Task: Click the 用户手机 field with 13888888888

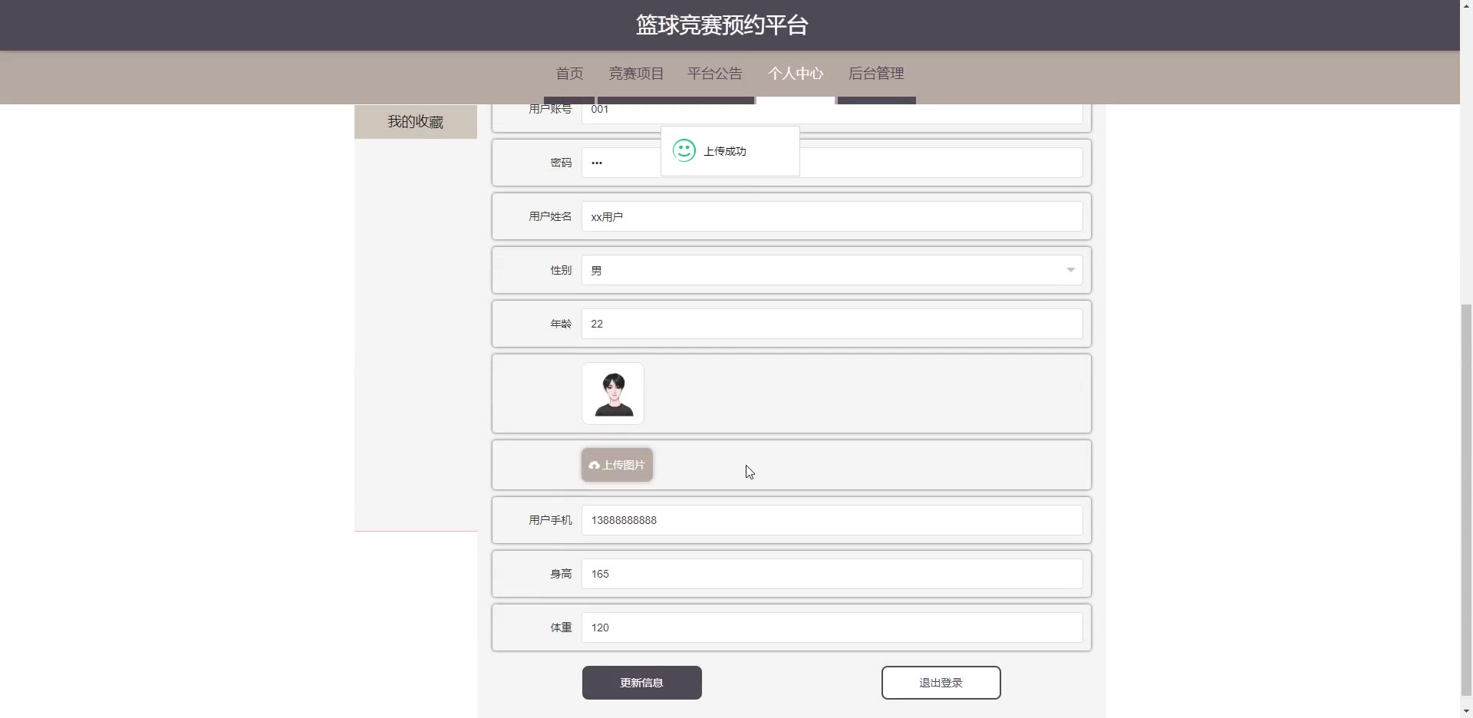Action: coord(832,520)
